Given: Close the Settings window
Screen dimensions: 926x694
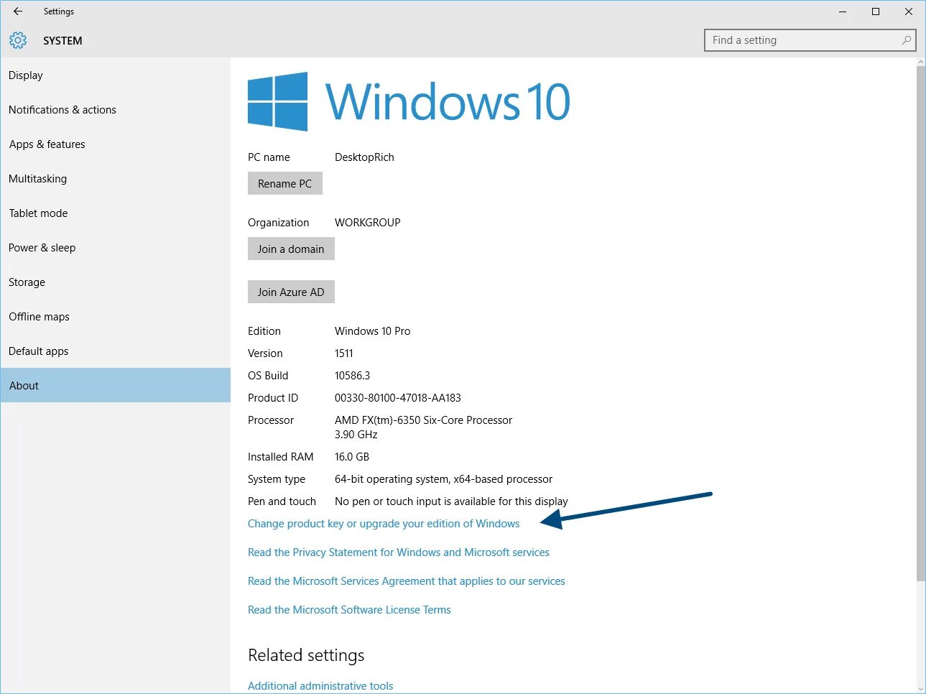Looking at the screenshot, I should (x=909, y=11).
